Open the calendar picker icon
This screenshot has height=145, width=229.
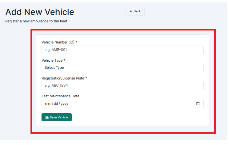pos(198,103)
